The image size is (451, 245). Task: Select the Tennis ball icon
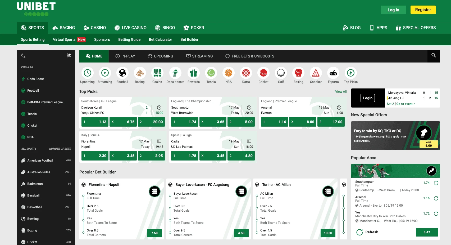[x=211, y=73]
